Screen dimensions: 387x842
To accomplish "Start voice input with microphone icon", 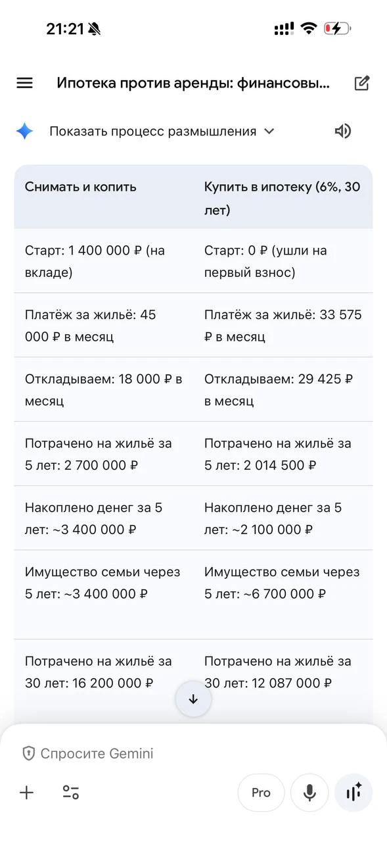I will (x=309, y=793).
